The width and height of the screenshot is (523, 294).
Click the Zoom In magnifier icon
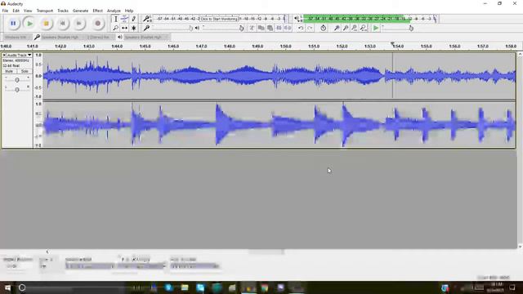click(x=337, y=28)
